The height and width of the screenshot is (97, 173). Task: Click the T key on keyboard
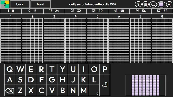(x=52, y=69)
